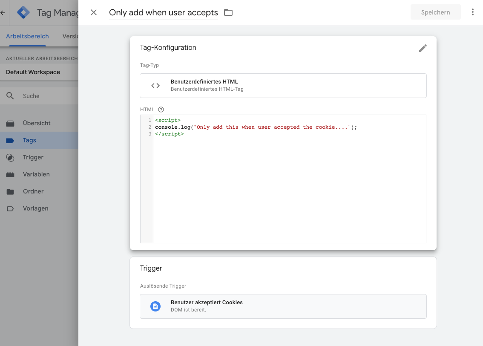Click the pencil icon to edit Tag-Konfiguration
The height and width of the screenshot is (346, 483).
[423, 48]
